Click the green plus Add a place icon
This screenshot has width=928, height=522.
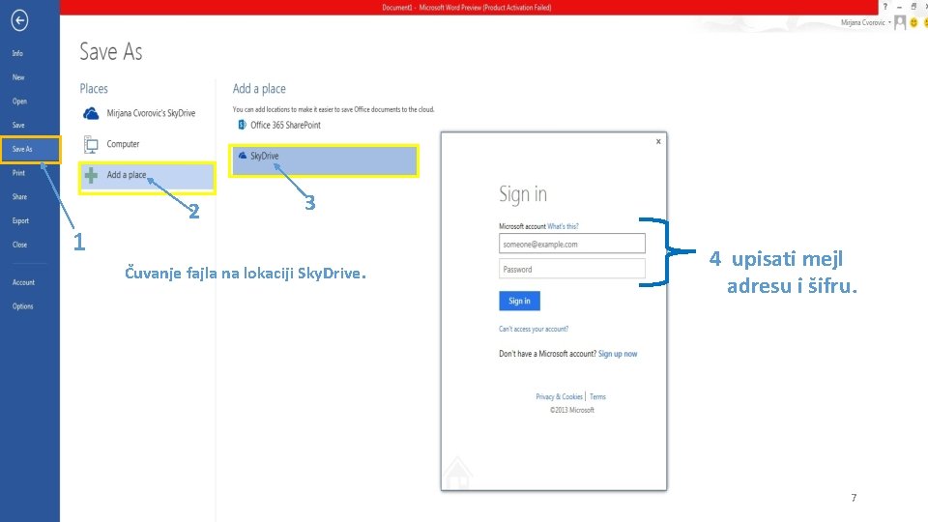(91, 175)
